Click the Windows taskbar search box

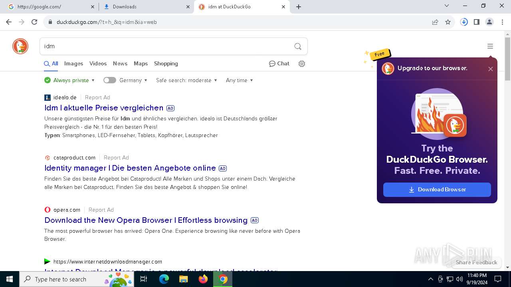[77, 279]
